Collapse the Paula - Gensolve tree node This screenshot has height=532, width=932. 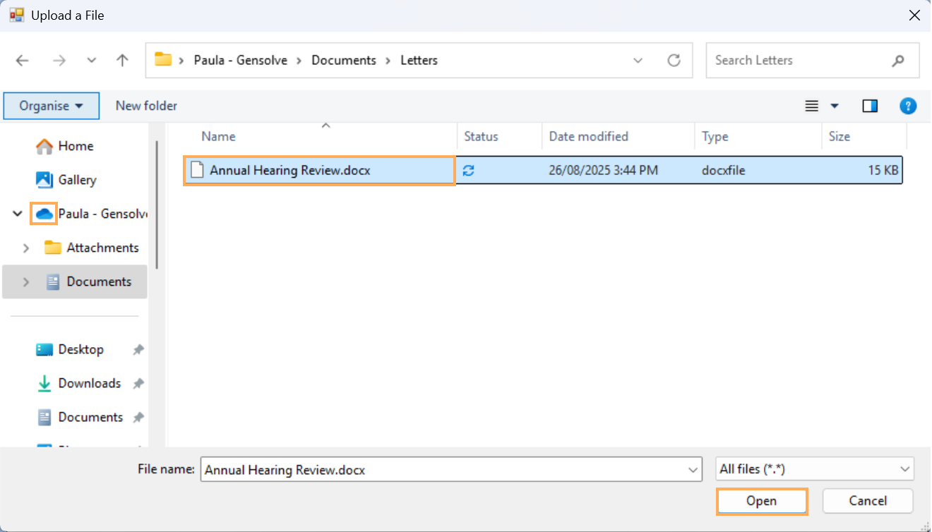tap(18, 214)
